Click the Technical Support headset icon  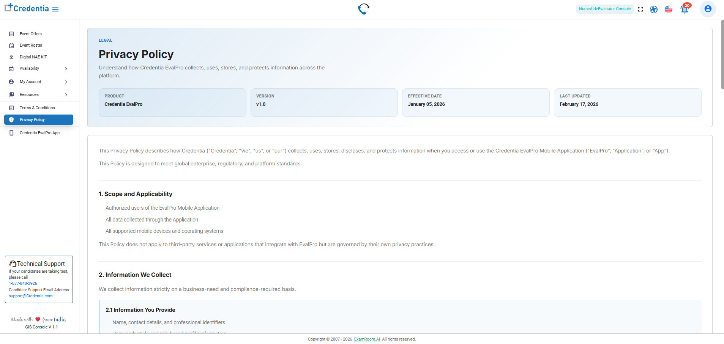coord(13,264)
